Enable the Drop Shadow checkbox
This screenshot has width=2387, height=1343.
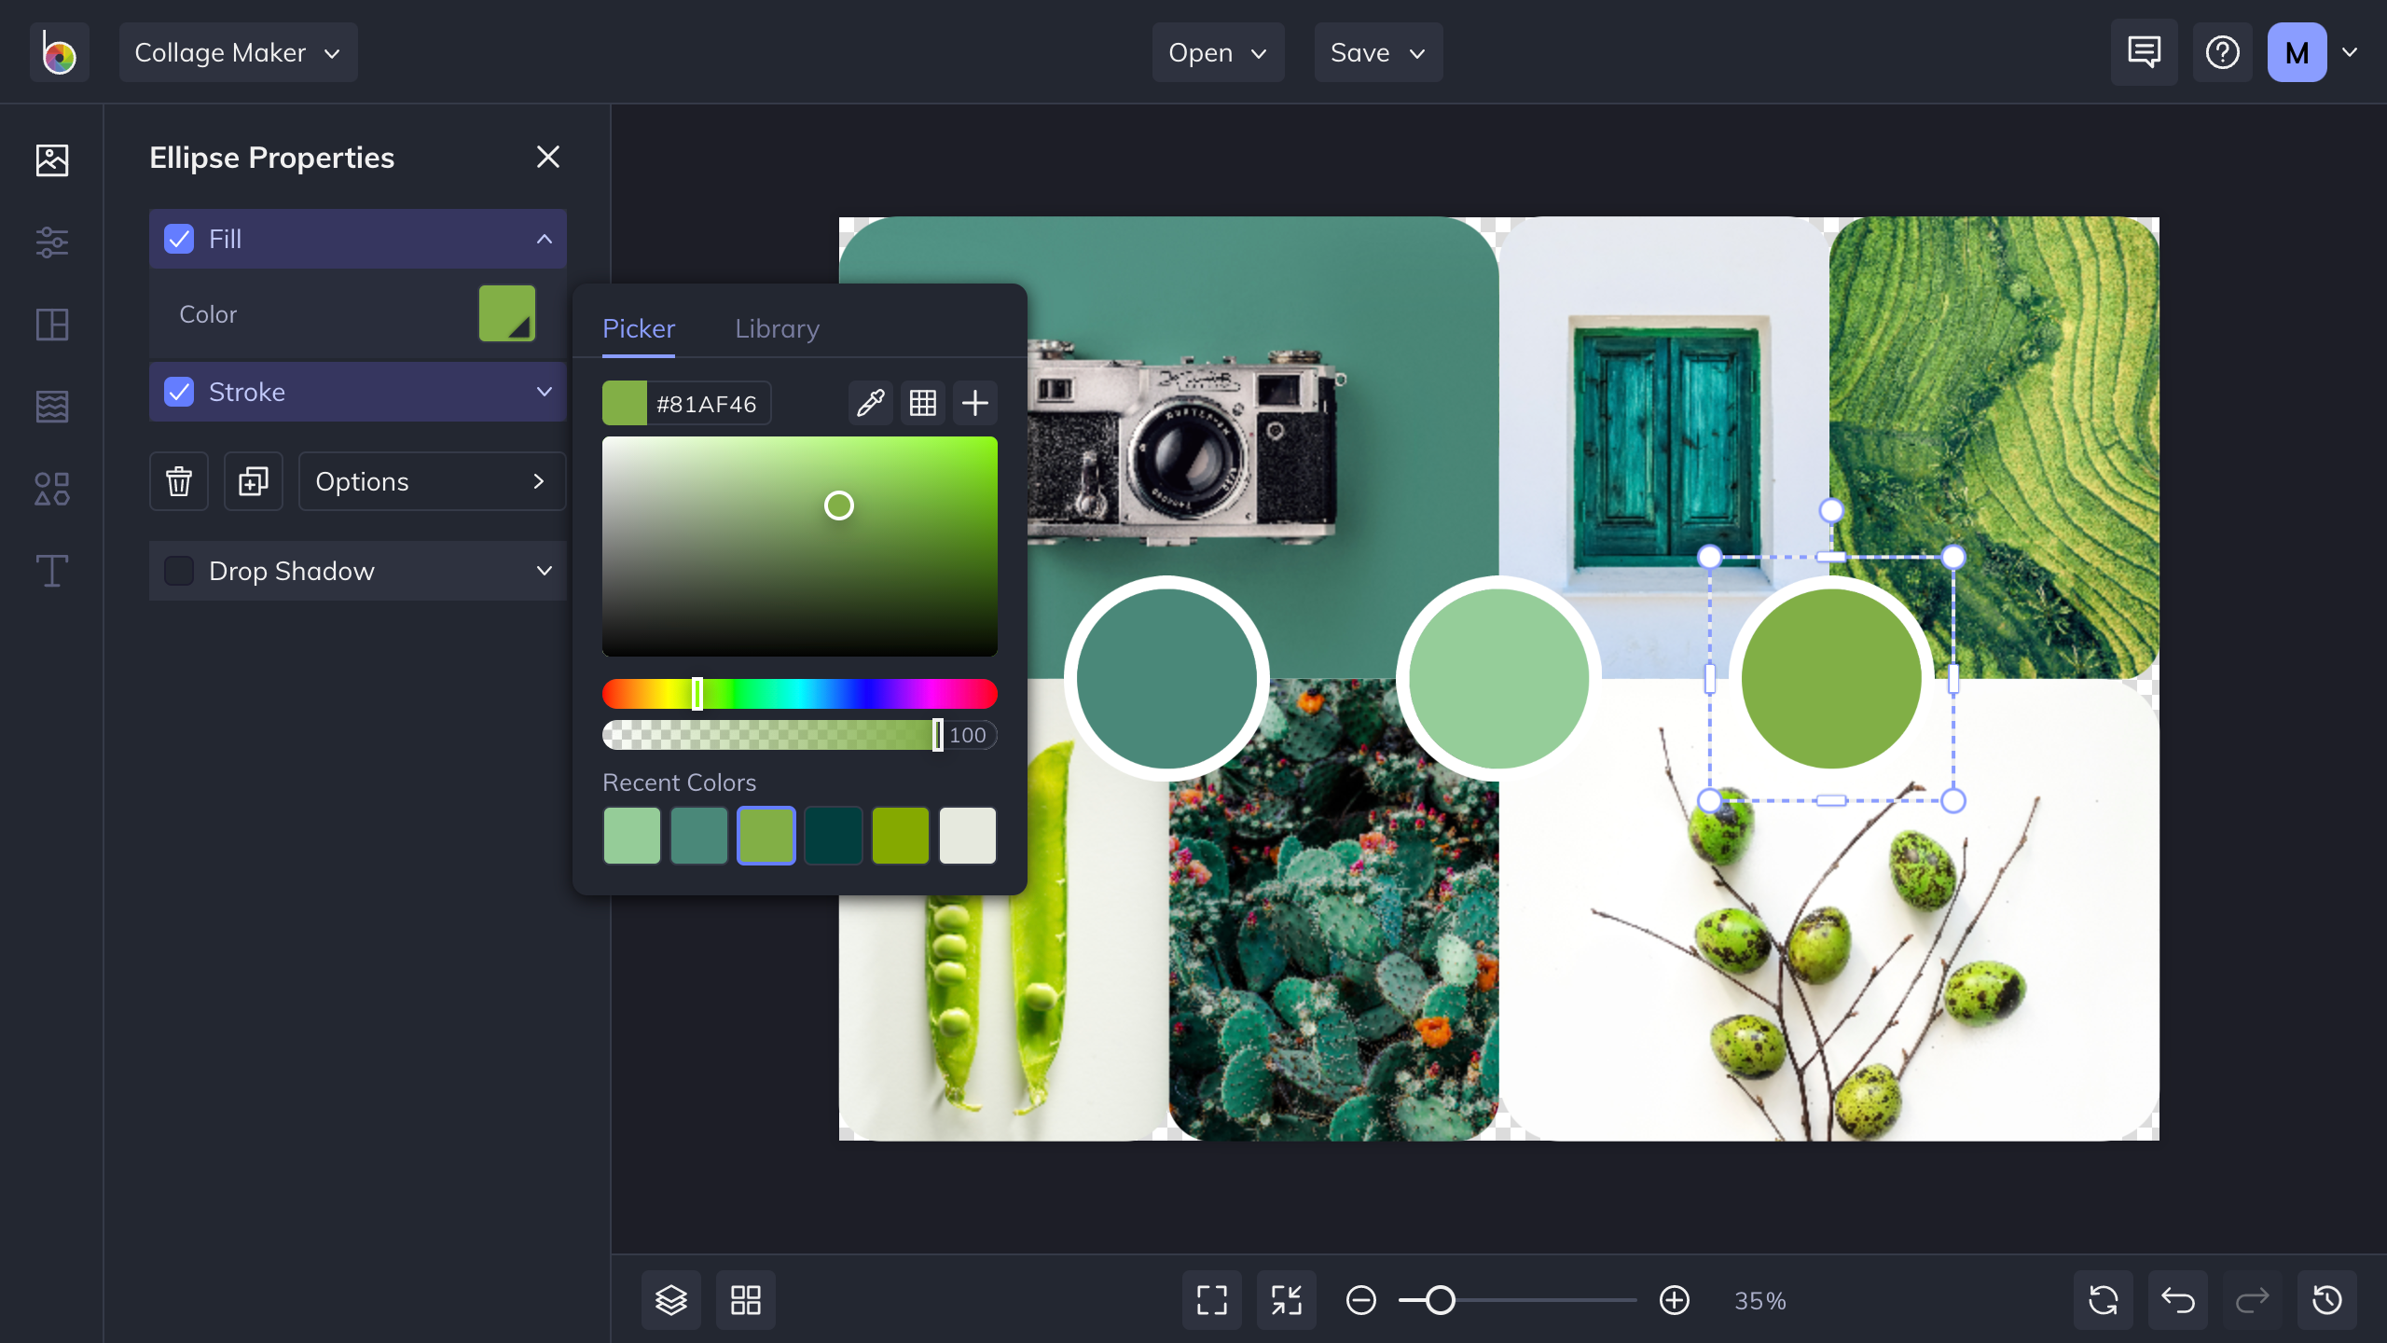coord(178,570)
